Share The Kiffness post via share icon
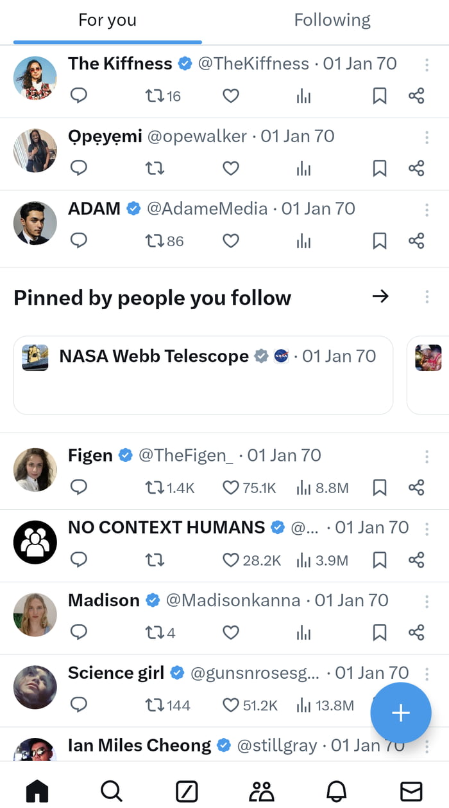This screenshot has height=808, width=449. (416, 95)
